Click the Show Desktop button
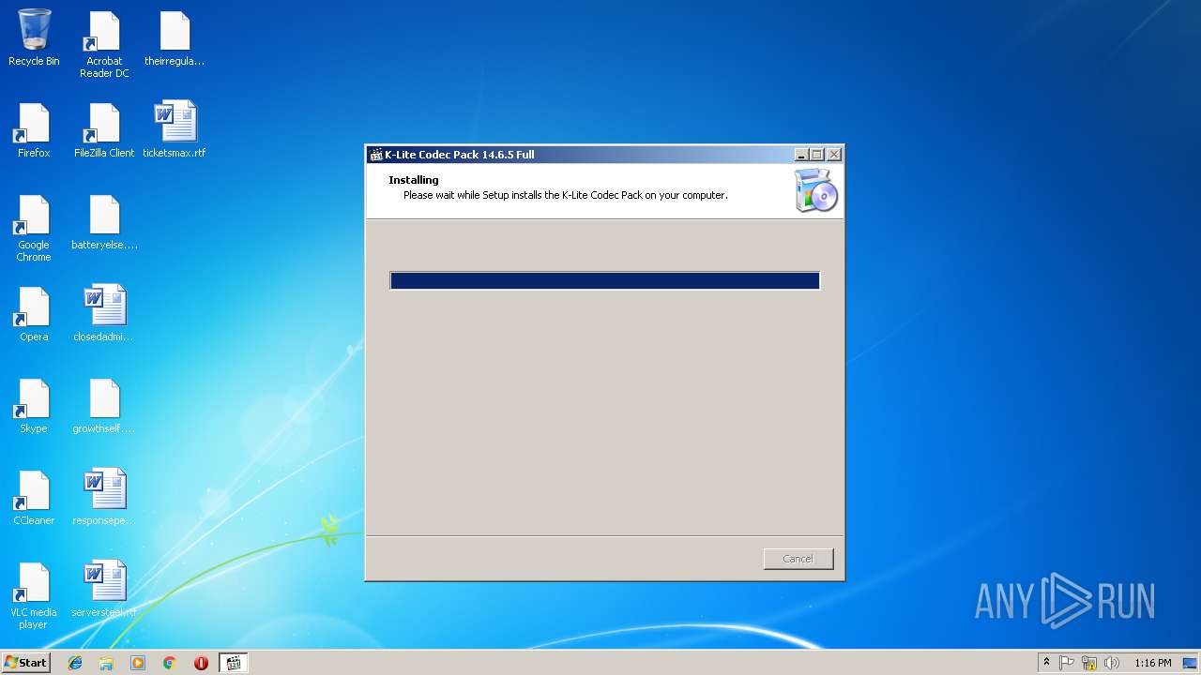Screen dimensions: 1201x675 tap(1191, 663)
